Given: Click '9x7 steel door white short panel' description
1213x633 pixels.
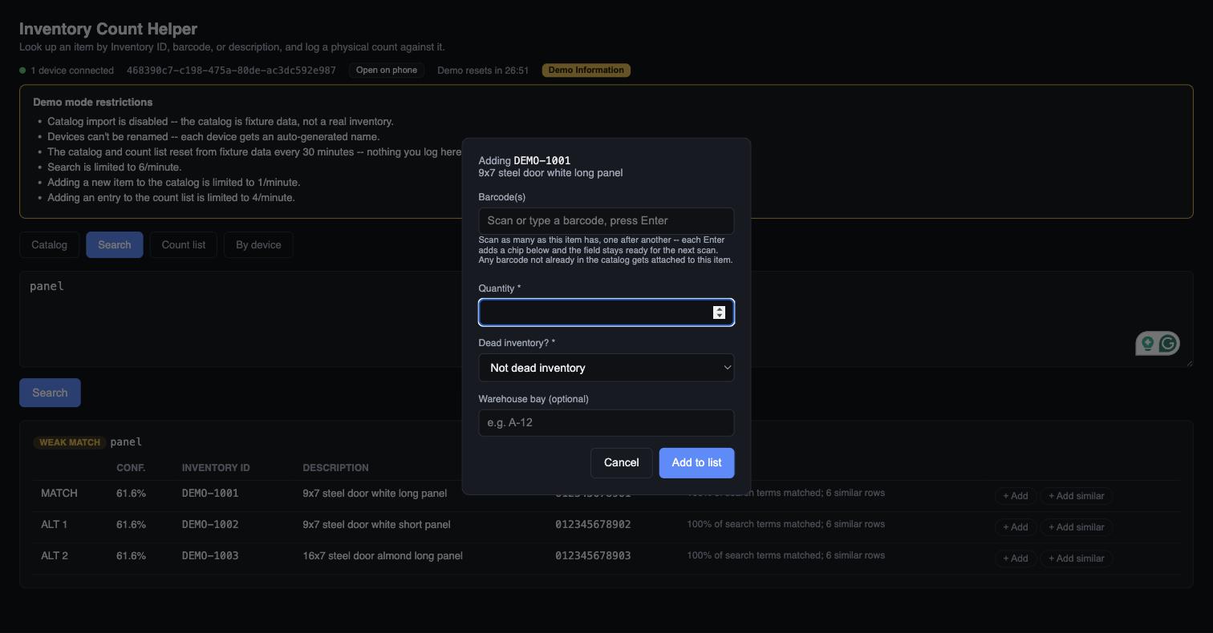Looking at the screenshot, I should [376, 525].
